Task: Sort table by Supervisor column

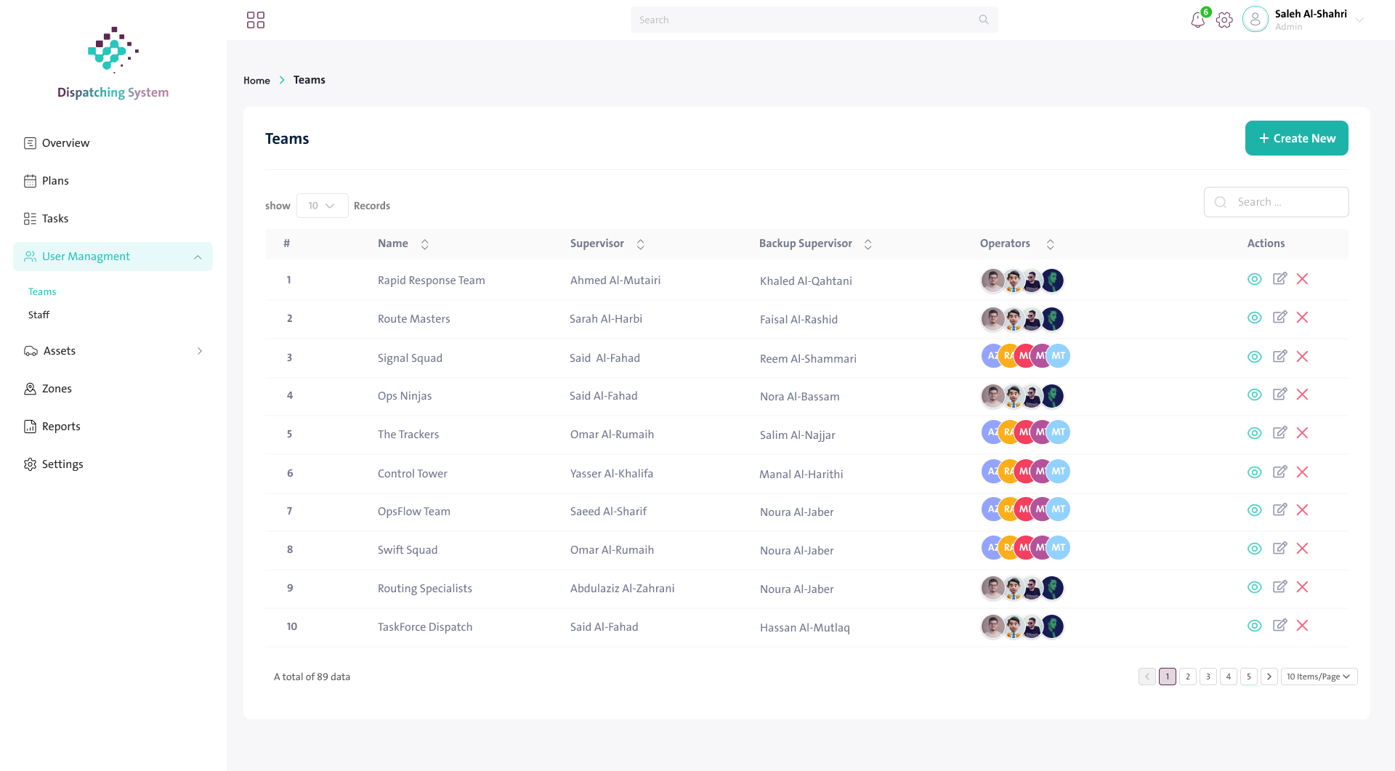Action: coord(641,244)
